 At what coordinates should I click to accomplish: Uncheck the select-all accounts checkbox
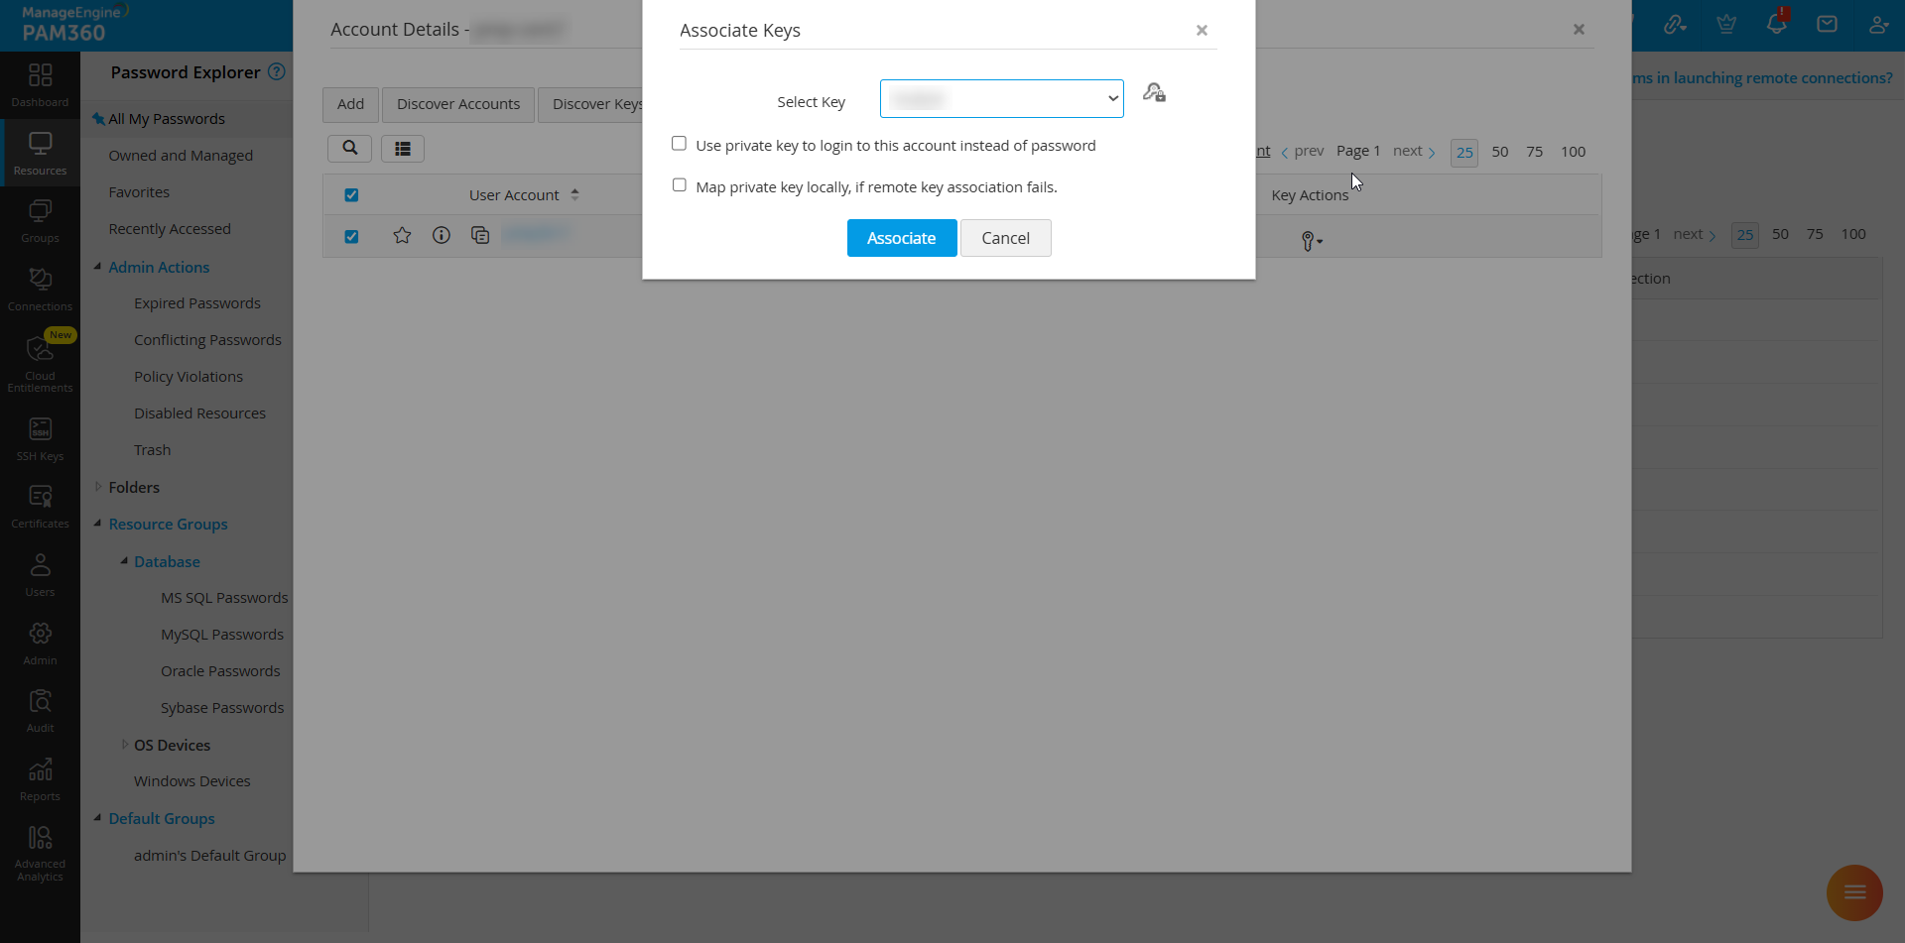click(x=351, y=194)
